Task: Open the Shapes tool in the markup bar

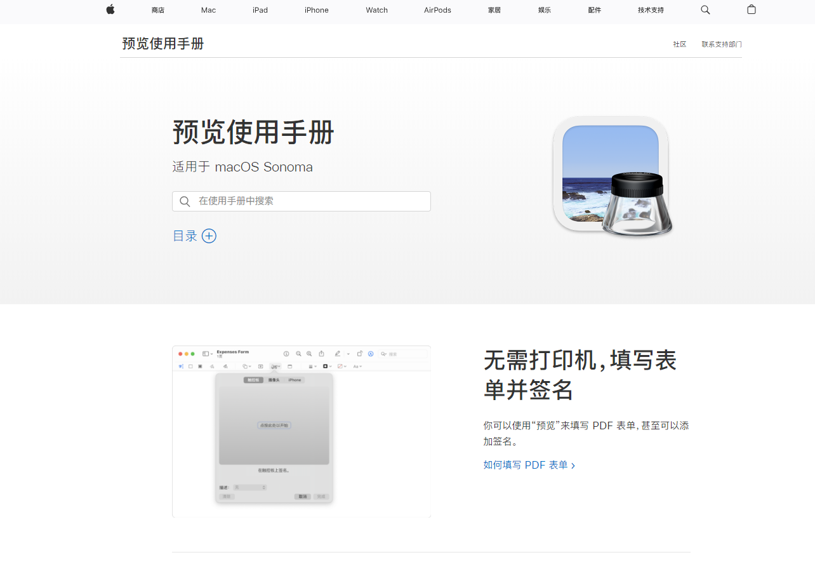Action: click(246, 366)
